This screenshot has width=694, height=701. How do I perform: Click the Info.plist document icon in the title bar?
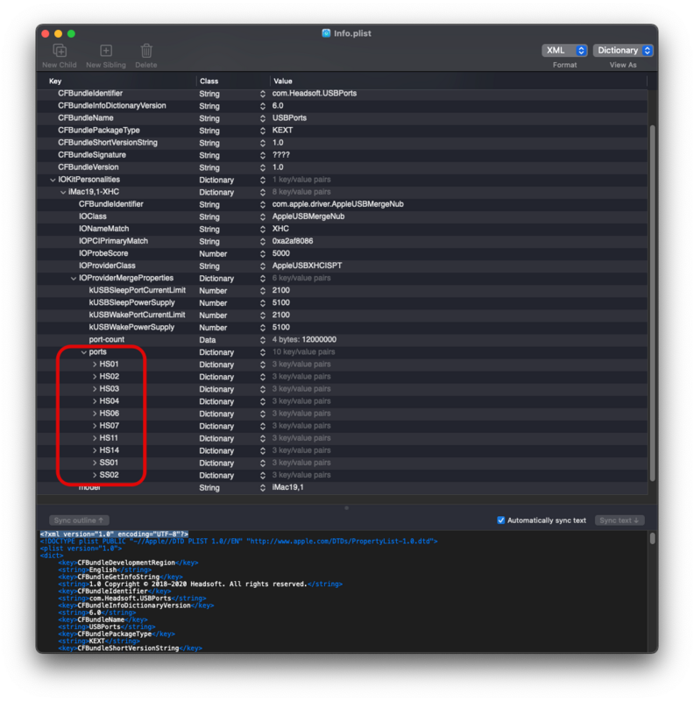[327, 33]
